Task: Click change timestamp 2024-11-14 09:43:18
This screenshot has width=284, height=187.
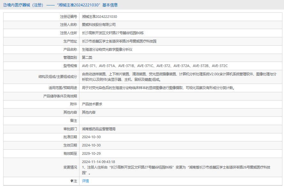Action: tap(98, 162)
